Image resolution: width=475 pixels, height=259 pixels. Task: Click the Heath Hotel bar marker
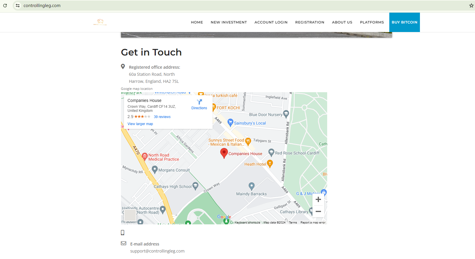point(270,164)
